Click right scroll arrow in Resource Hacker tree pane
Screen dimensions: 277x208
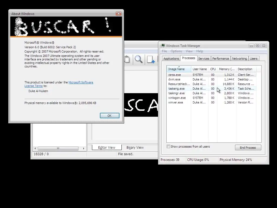pyautogui.click(x=84, y=148)
